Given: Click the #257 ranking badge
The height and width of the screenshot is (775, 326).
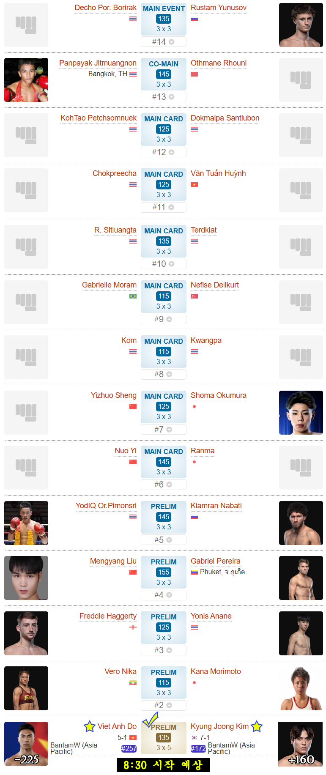Looking at the screenshot, I should pos(129,749).
